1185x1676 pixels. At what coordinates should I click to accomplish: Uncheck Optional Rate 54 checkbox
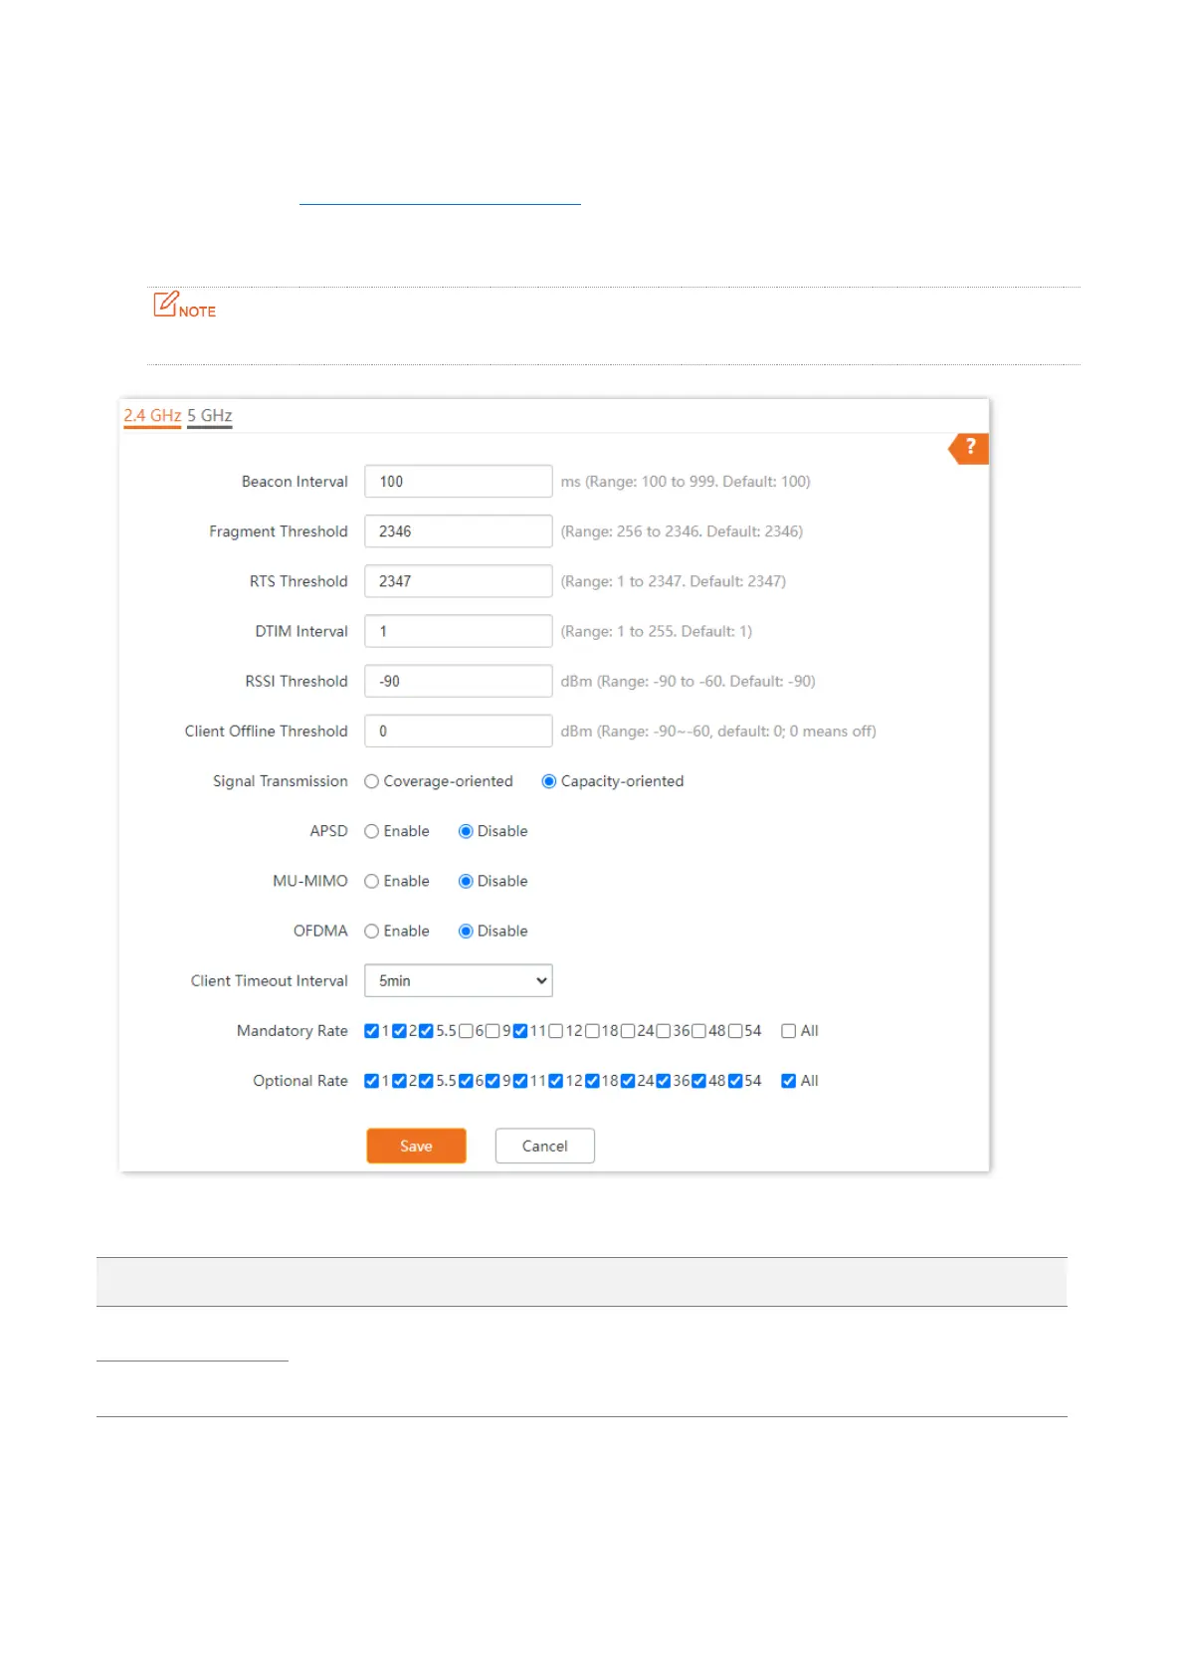coord(736,1081)
